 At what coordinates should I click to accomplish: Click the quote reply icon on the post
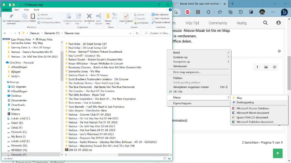pyautogui.click(x=266, y=67)
